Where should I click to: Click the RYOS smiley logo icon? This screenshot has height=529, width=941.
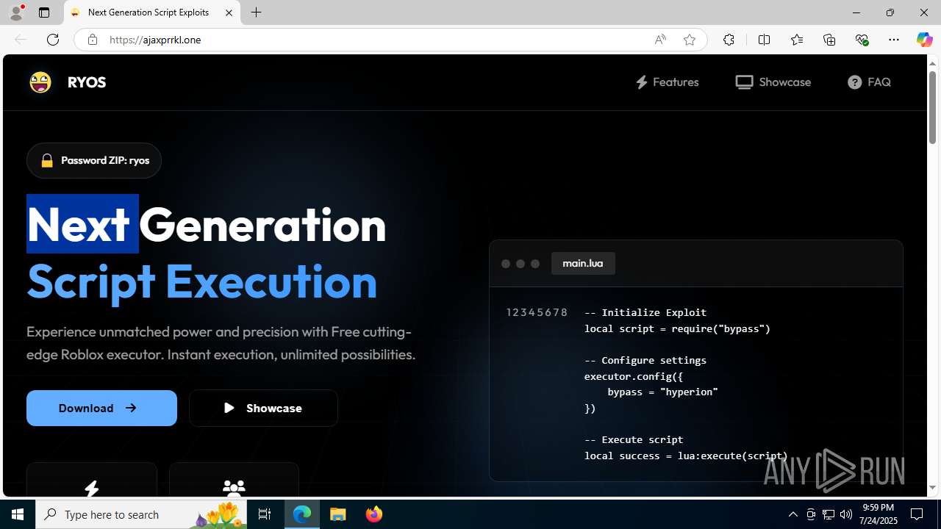(40, 82)
